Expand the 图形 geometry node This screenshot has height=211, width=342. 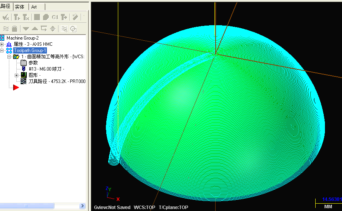(x=16, y=75)
